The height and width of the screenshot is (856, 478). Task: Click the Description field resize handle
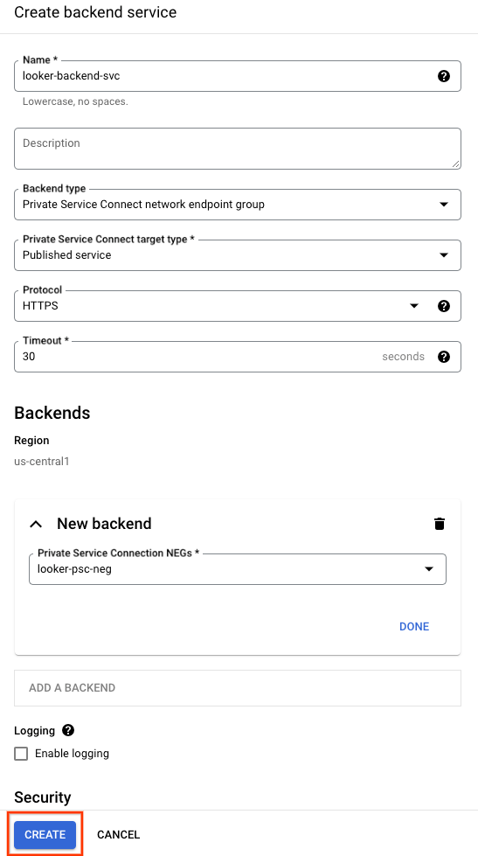[x=455, y=164]
